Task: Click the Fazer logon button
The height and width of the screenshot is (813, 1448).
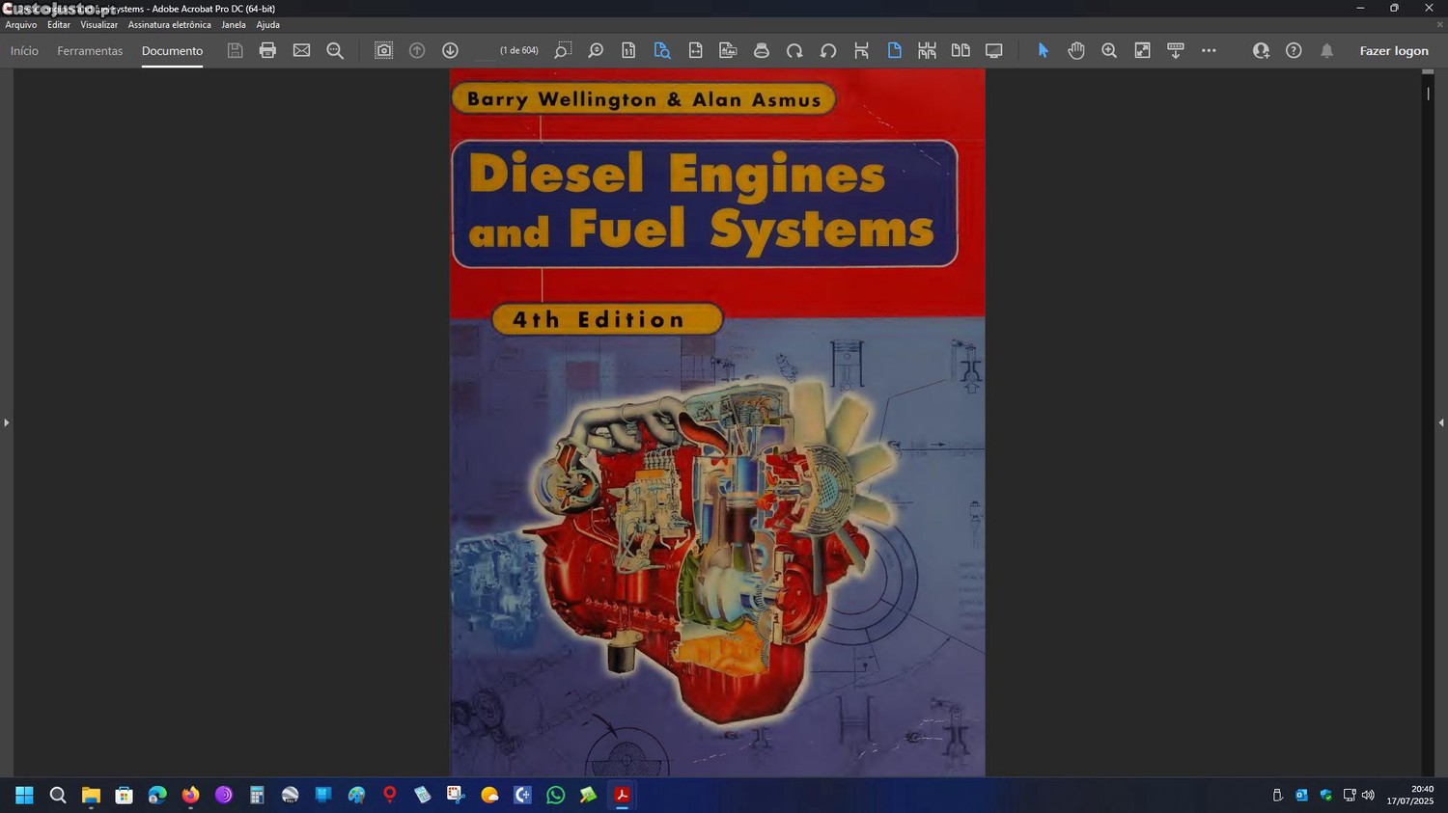Action: click(1393, 51)
